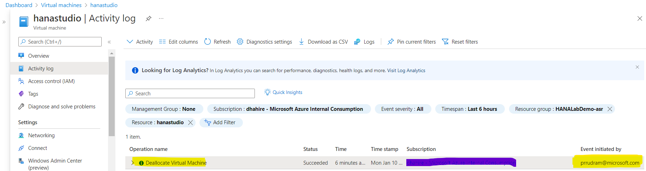646x171 pixels.
Task: Open the ellipsis more options menu
Action: pos(161,18)
